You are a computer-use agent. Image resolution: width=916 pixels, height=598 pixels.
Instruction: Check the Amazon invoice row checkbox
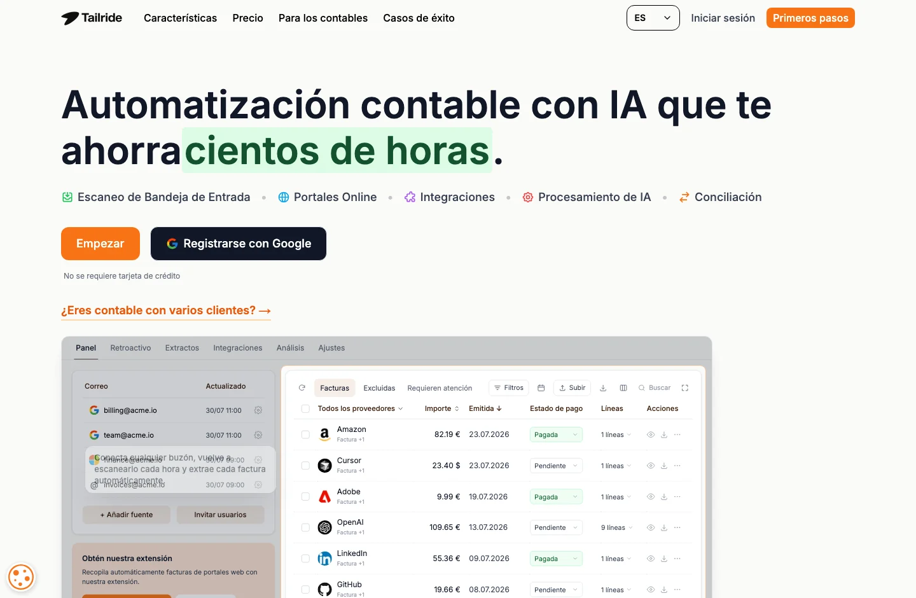[x=305, y=435]
